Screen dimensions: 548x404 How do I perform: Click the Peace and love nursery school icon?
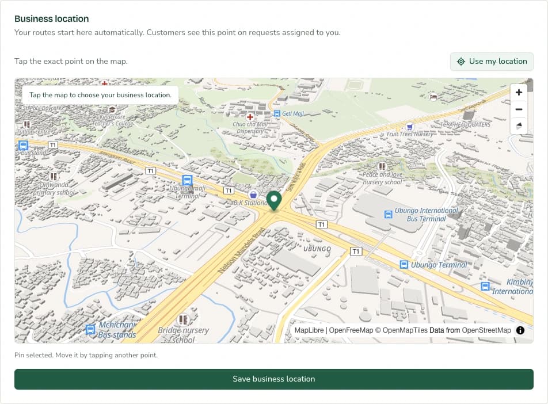coord(382,166)
